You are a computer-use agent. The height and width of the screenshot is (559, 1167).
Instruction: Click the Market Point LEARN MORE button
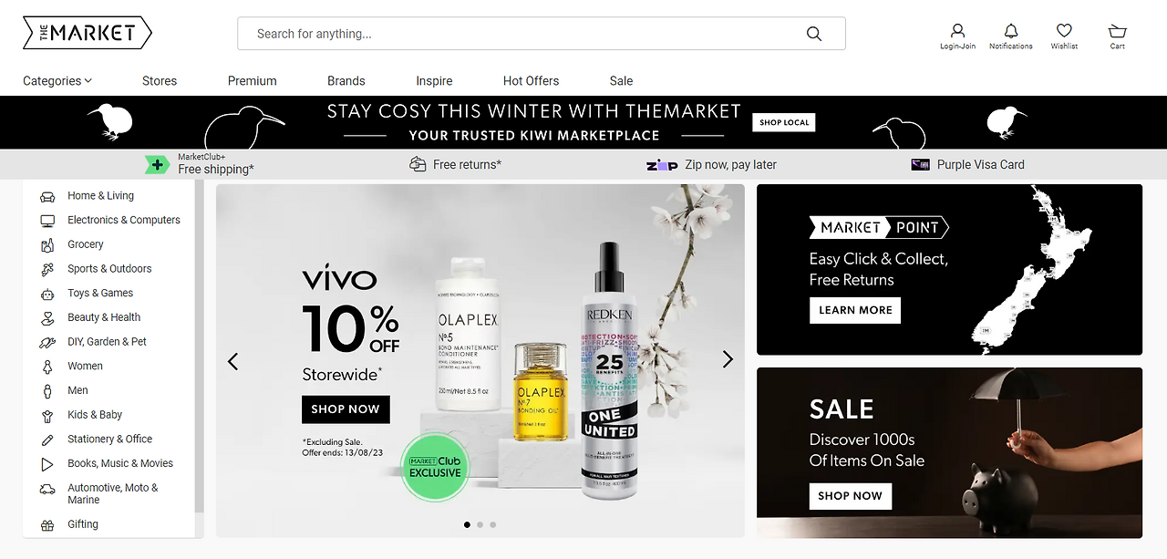(855, 310)
